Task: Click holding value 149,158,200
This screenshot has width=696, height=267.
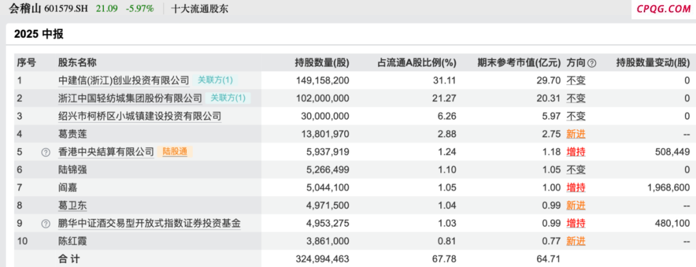Action: point(324,80)
